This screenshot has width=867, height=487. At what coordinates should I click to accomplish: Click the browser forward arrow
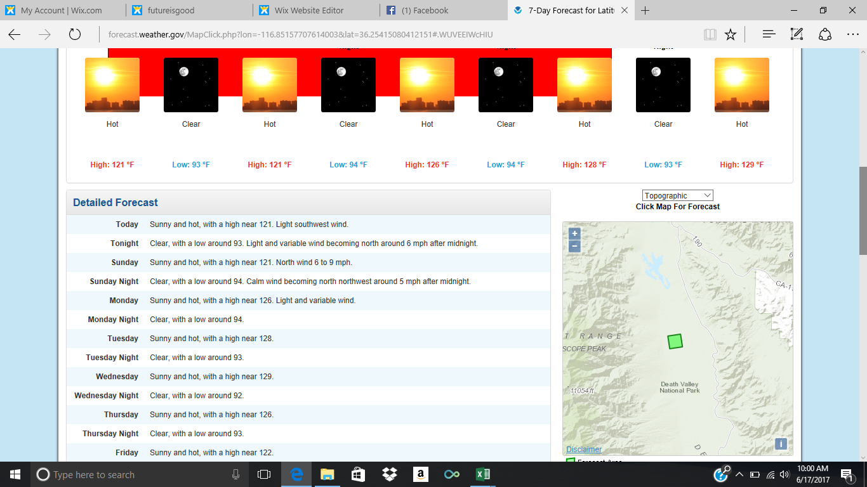(x=44, y=34)
